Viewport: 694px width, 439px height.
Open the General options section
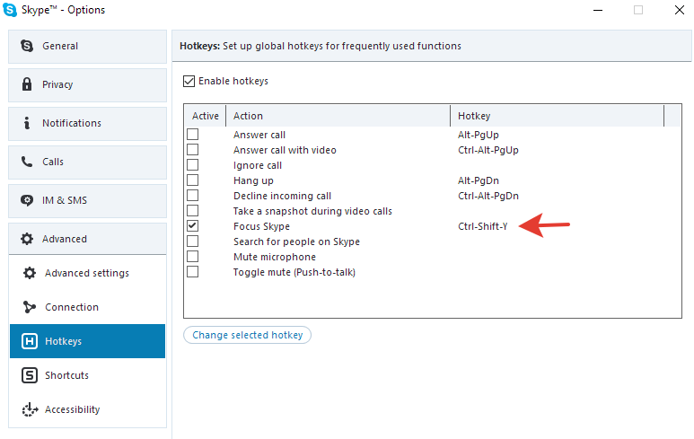[x=88, y=47]
